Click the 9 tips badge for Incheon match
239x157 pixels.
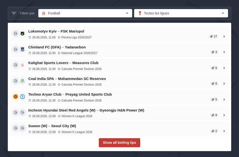pyautogui.click(x=214, y=115)
